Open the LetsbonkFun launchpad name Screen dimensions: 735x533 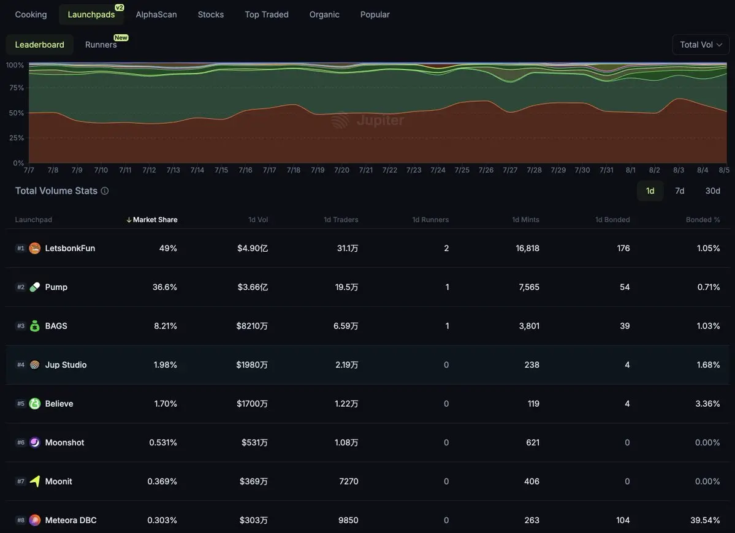click(x=70, y=248)
